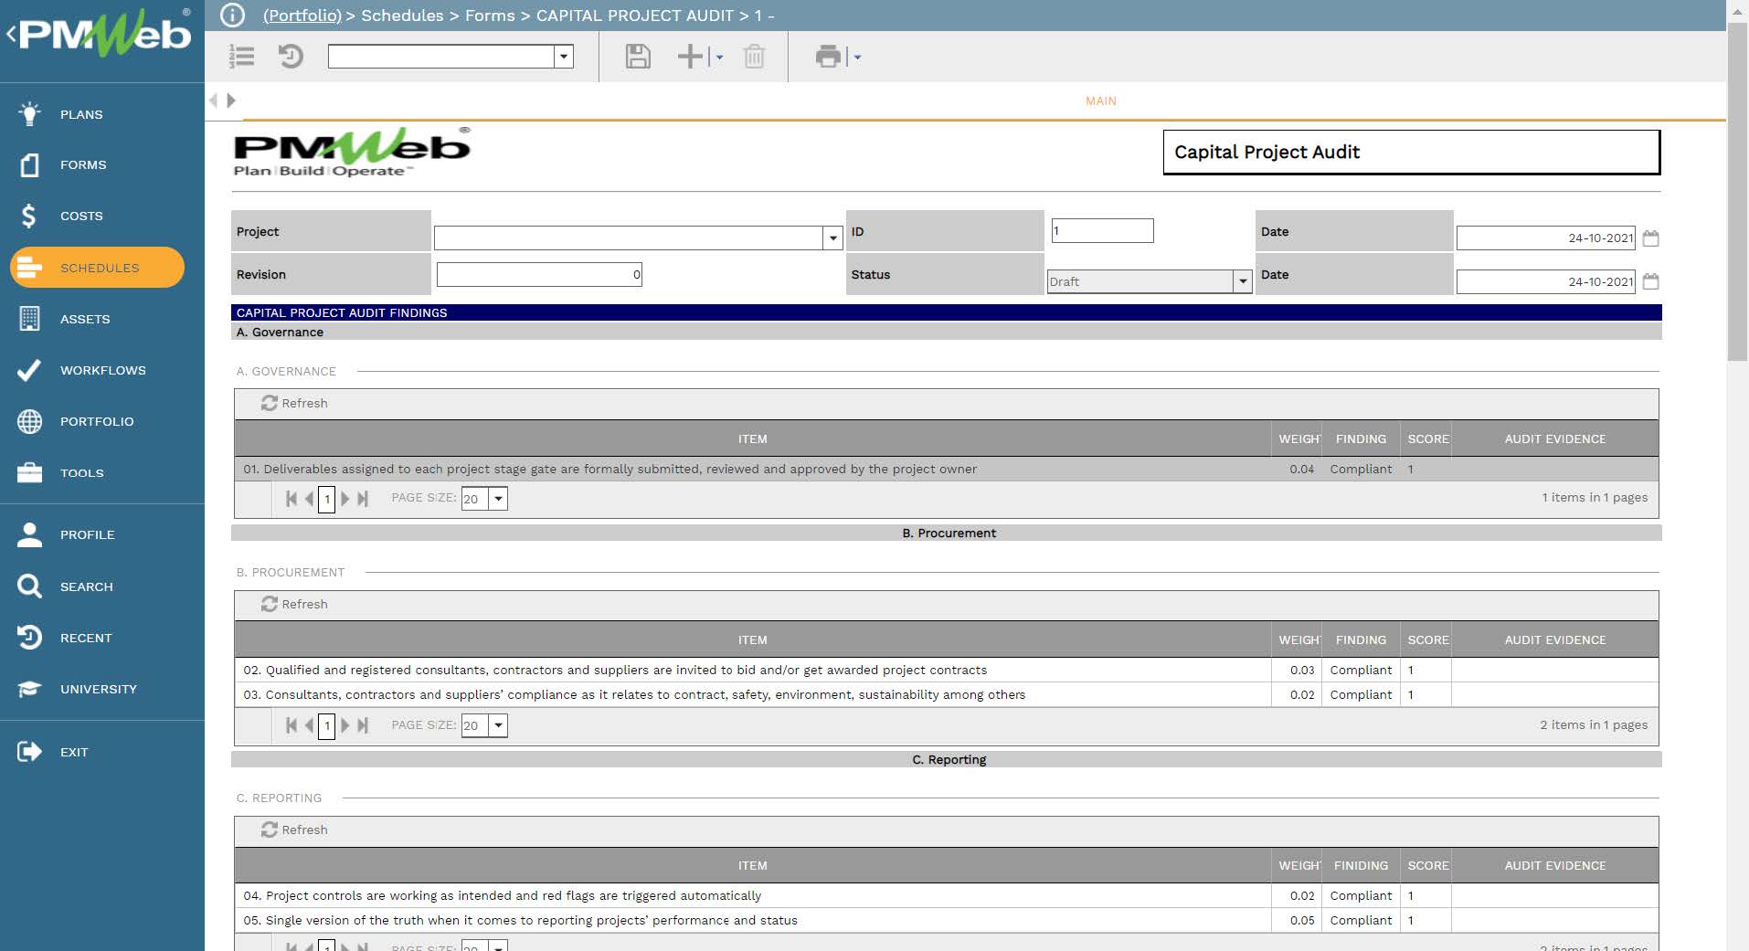
Task: Print with the printer icon
Action: [828, 57]
